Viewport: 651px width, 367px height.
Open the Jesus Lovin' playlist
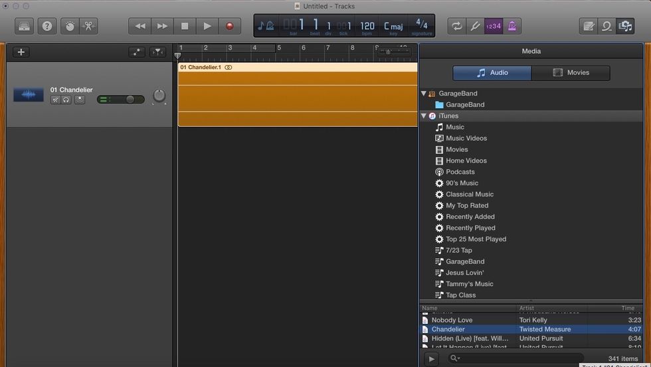tap(459, 273)
